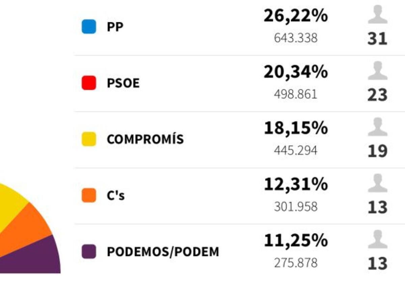This screenshot has height=304, width=405.
Task: Click the seats person icon for COMPROMÍS
Action: tap(377, 127)
